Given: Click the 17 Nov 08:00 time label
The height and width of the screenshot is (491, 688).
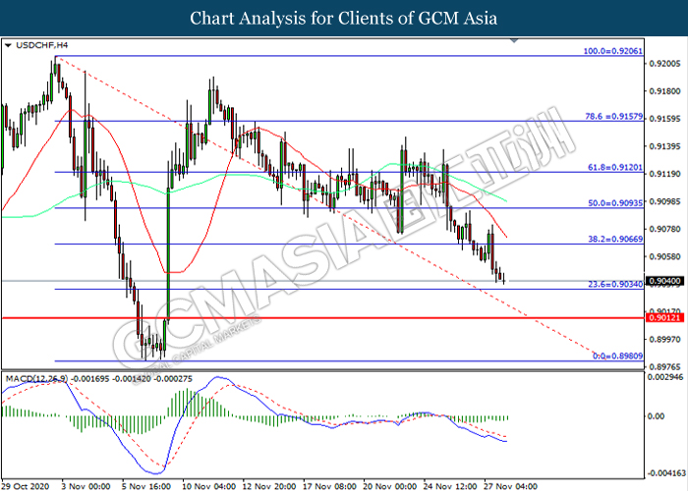Looking at the screenshot, I should coord(329,487).
